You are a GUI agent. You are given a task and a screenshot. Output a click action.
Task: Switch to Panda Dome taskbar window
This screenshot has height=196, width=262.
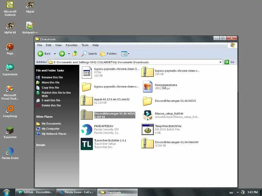[x=77, y=192]
